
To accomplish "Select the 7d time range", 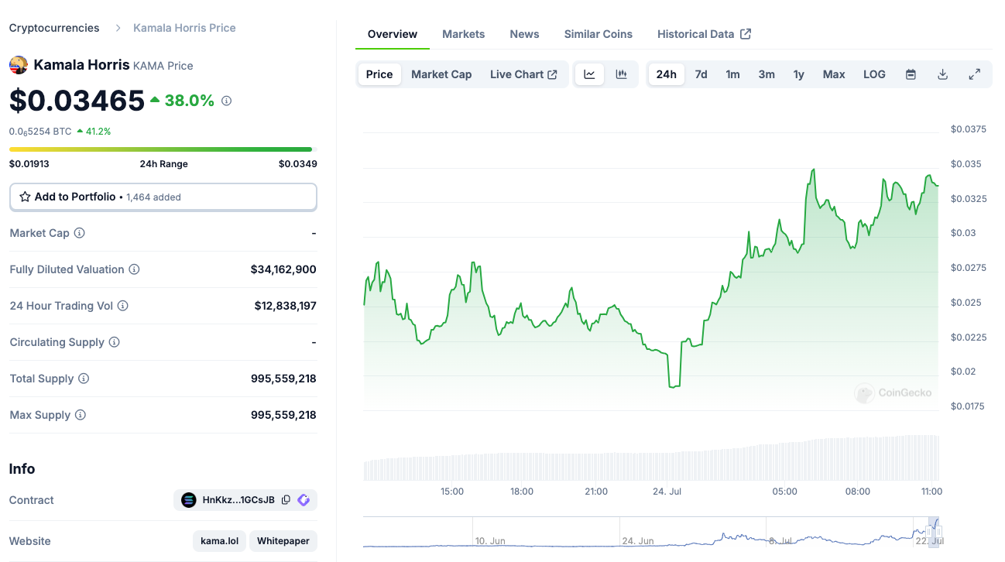I will [x=701, y=74].
